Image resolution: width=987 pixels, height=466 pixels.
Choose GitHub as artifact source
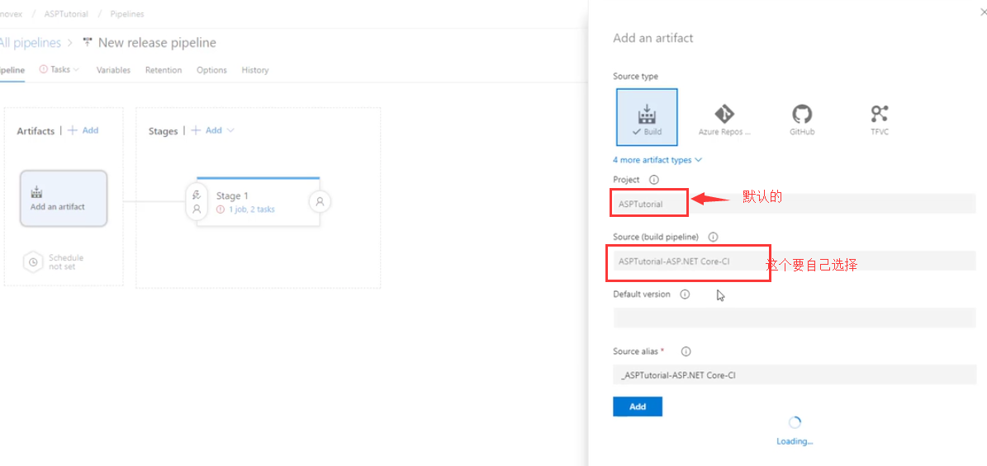click(x=802, y=120)
